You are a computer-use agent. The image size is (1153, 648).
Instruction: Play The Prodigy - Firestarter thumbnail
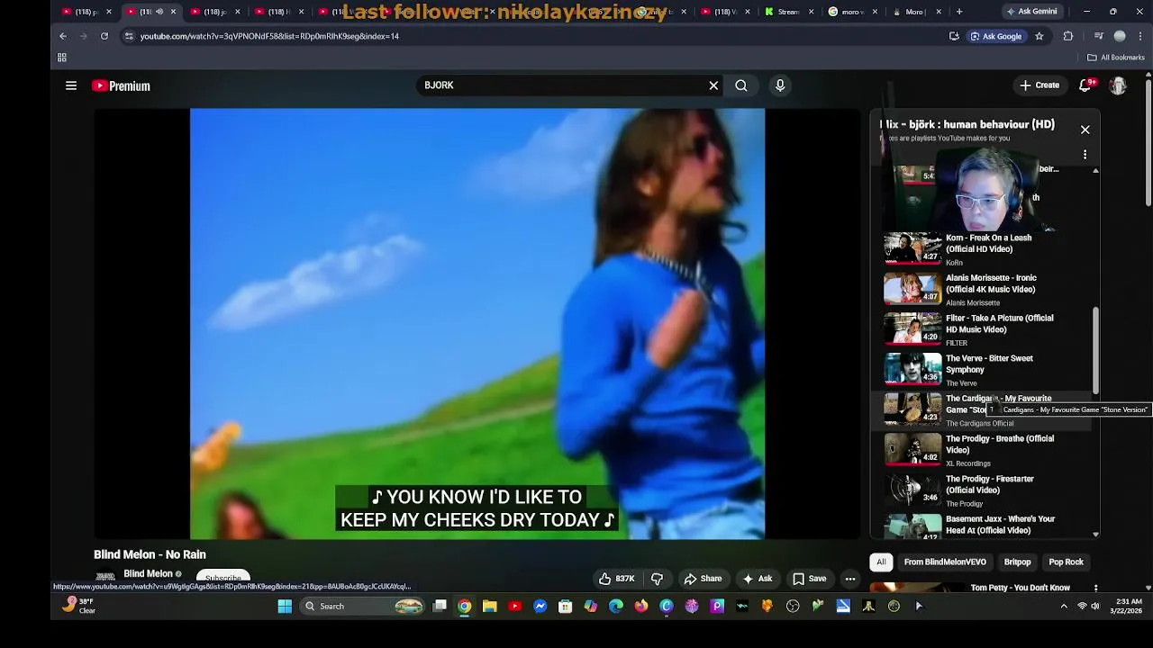tap(912, 490)
